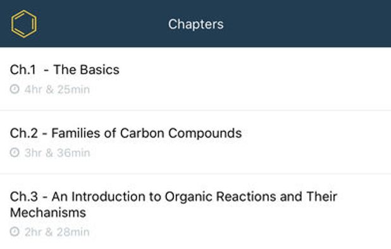
Task: Open Ch.1 - The Basics chapter
Action: coord(195,79)
